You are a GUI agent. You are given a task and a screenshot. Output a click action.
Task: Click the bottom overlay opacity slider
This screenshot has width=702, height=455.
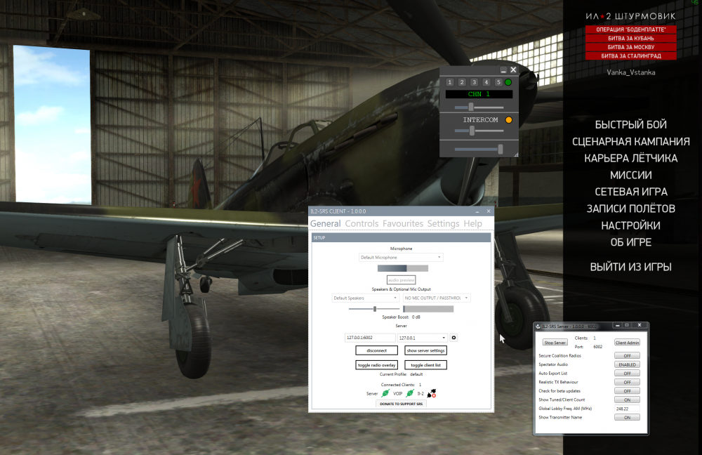click(479, 149)
